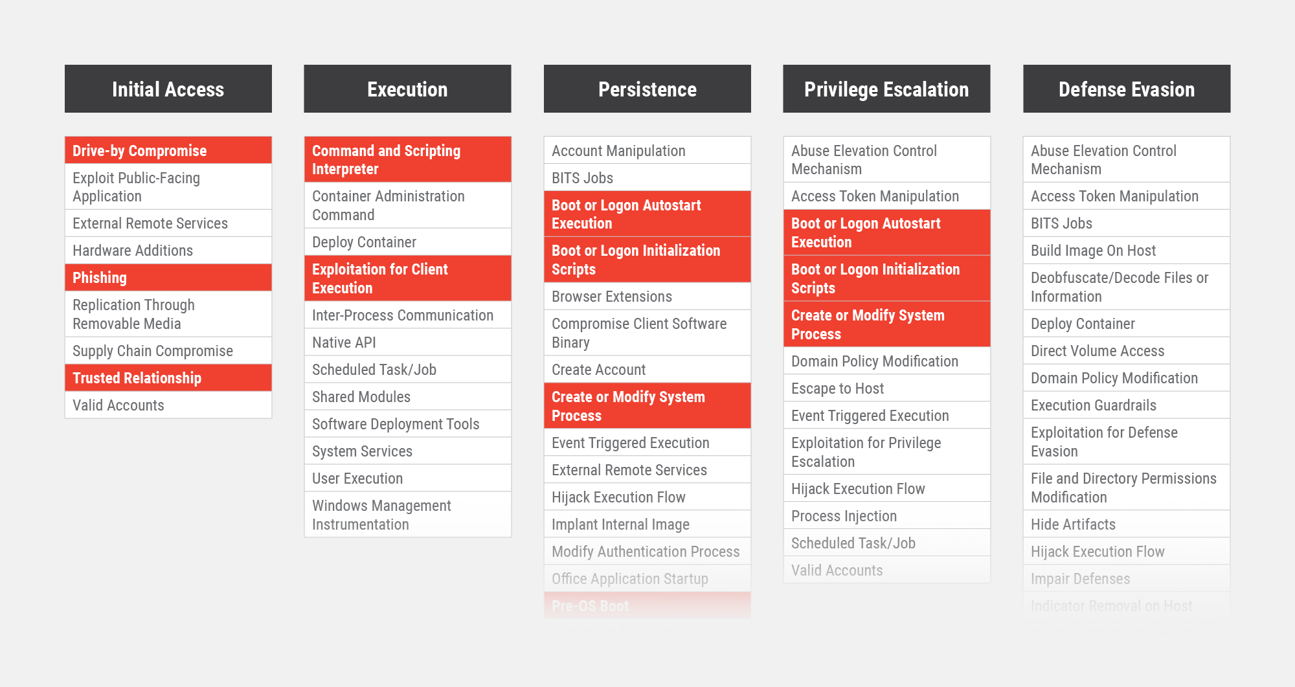Select Browser Extensions technique
The width and height of the screenshot is (1295, 687).
pos(647,297)
